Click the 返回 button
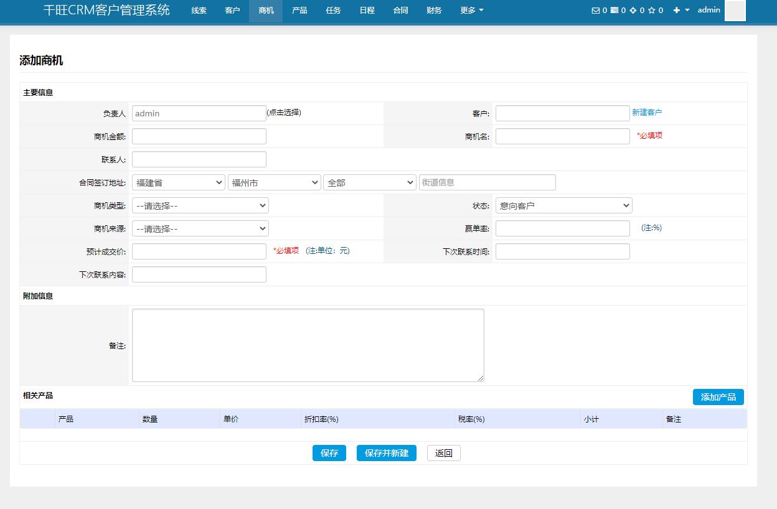Viewport: 777px width, 509px height. [x=444, y=453]
